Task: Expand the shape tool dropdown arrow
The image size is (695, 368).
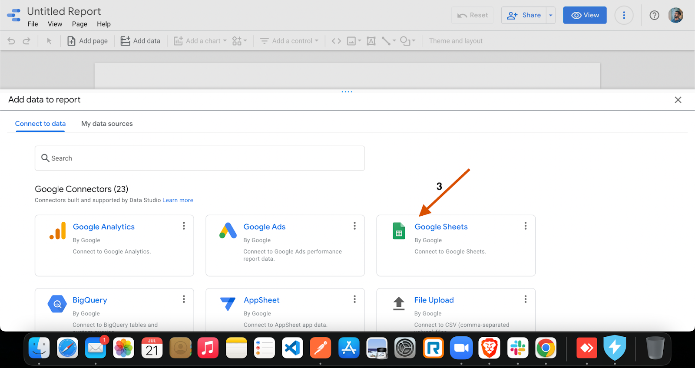Action: (x=414, y=41)
